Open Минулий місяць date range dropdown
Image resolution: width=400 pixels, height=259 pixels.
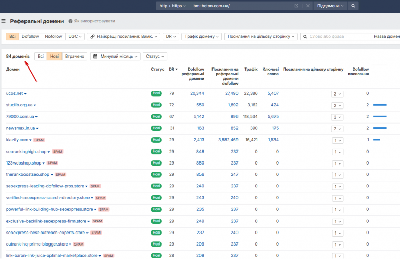click(x=115, y=56)
